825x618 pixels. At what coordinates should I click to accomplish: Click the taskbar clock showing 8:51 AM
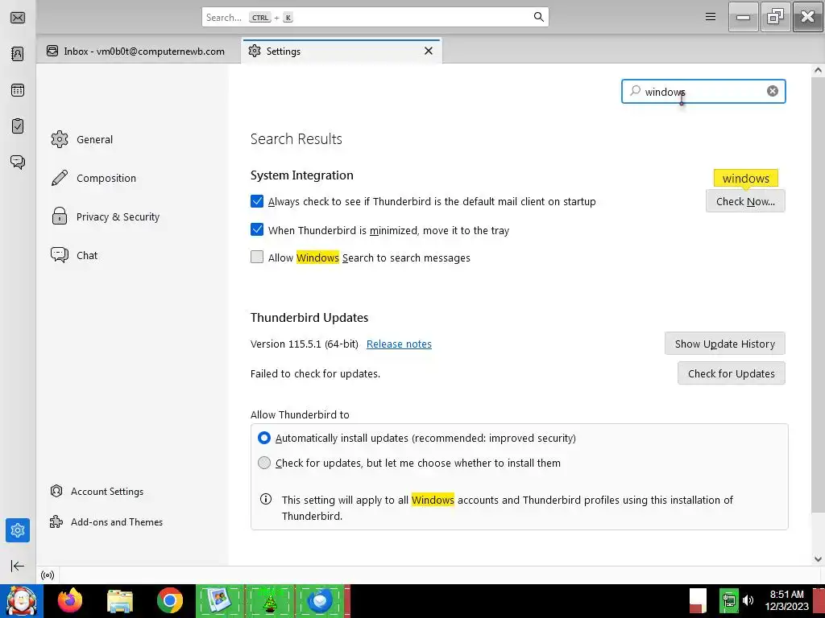click(x=786, y=600)
